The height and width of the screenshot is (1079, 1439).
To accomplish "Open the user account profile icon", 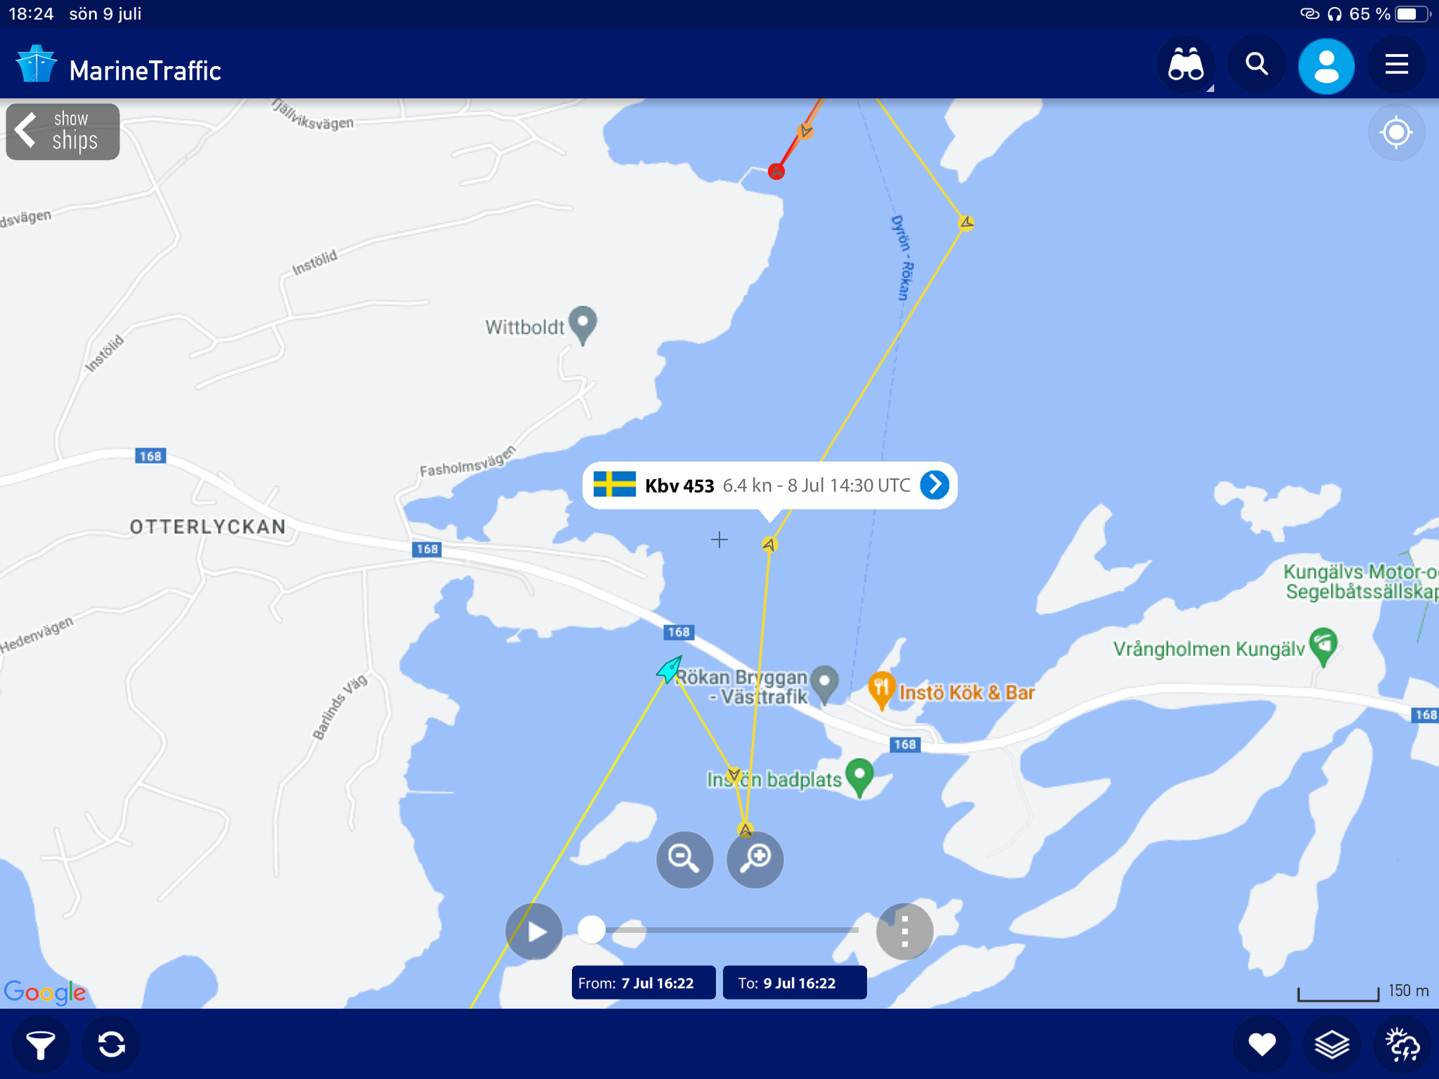I will (1326, 66).
